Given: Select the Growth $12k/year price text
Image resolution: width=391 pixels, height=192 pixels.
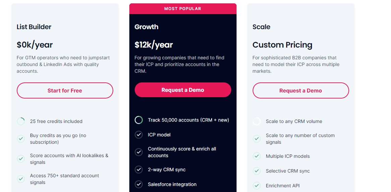Looking at the screenshot, I should click(153, 45).
